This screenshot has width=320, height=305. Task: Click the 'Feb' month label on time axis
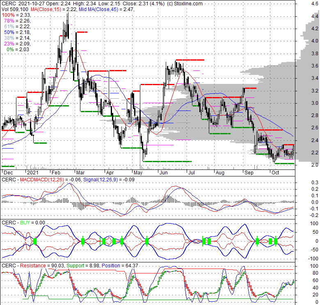point(56,173)
